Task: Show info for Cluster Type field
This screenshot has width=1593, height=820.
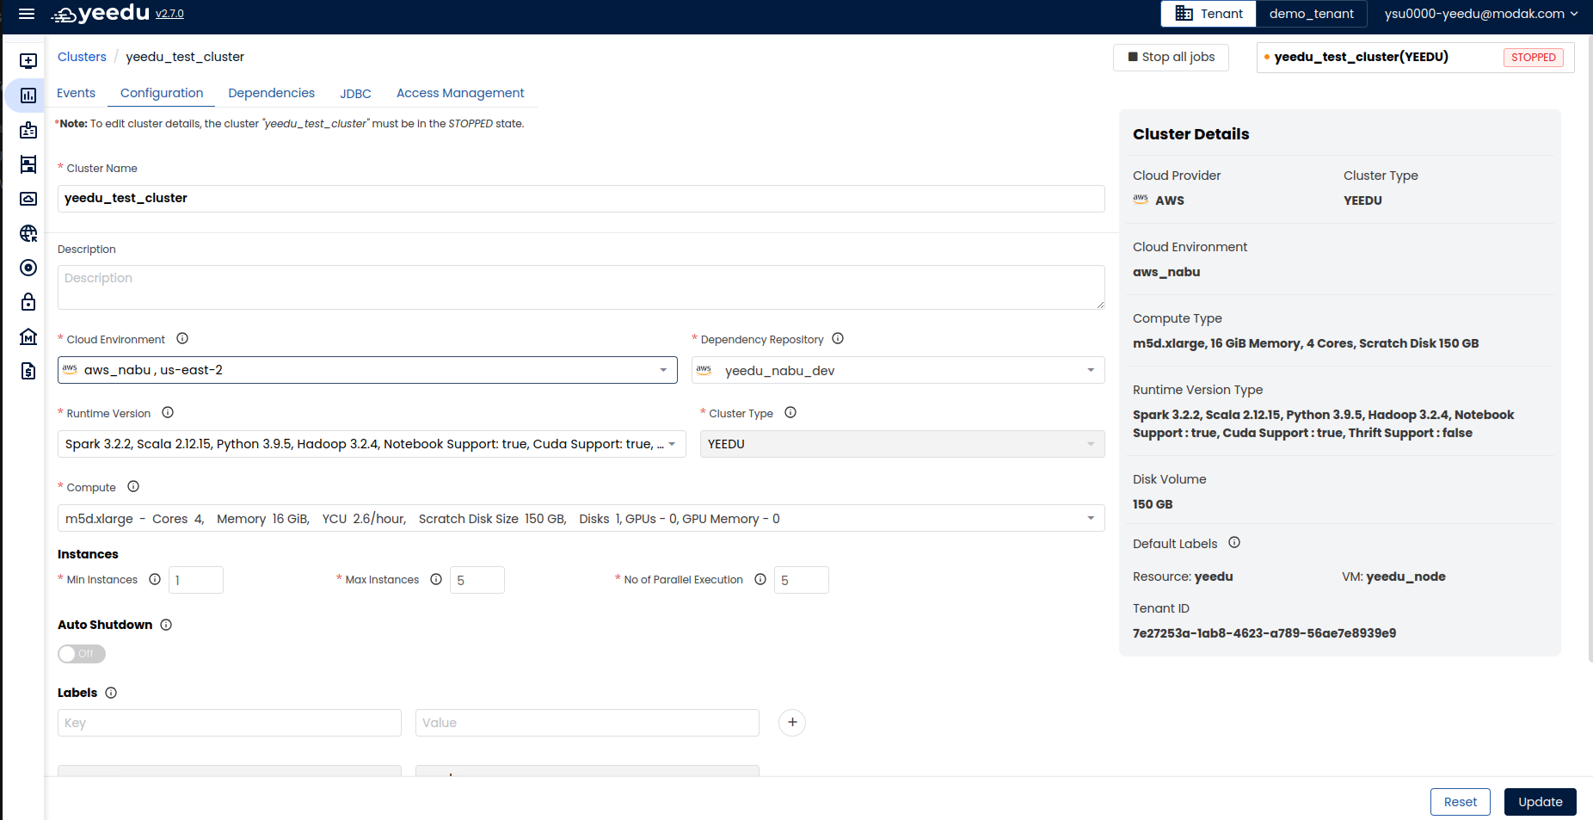Action: 790,413
